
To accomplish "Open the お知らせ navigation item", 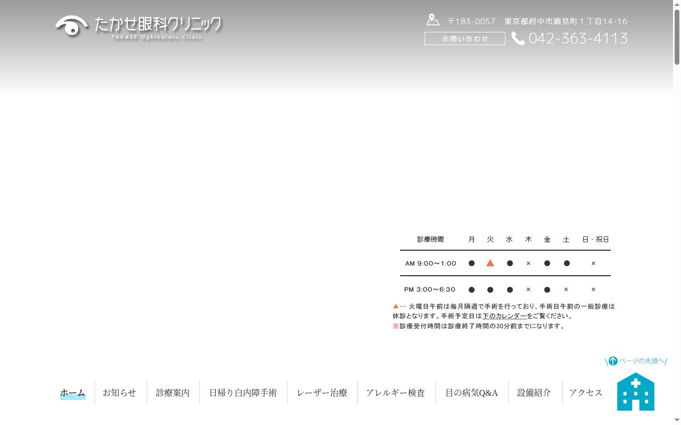I will pyautogui.click(x=120, y=393).
